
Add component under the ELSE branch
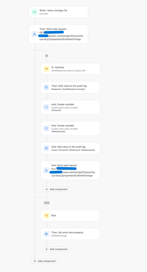click(56, 249)
